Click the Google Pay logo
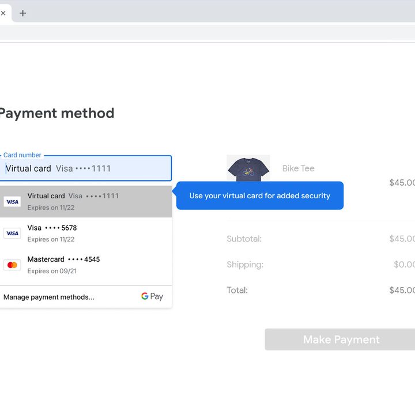Viewport: 415px width, 415px height. point(152,296)
